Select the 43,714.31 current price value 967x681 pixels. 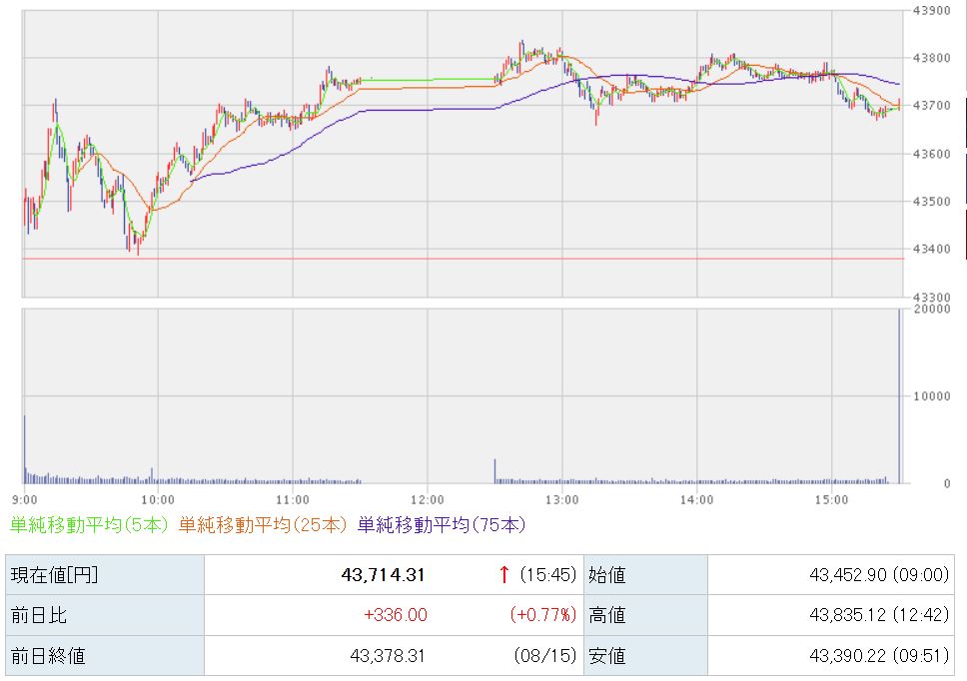383,575
